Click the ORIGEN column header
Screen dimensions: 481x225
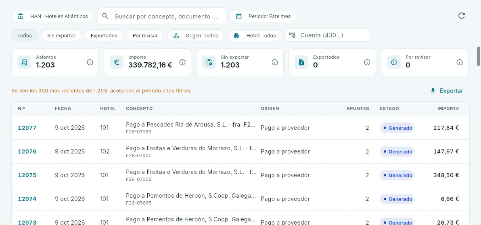(270, 109)
